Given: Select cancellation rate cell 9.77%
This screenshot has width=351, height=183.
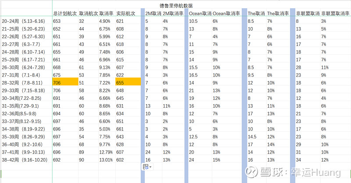Looking at the screenshot, I should pos(105,144).
